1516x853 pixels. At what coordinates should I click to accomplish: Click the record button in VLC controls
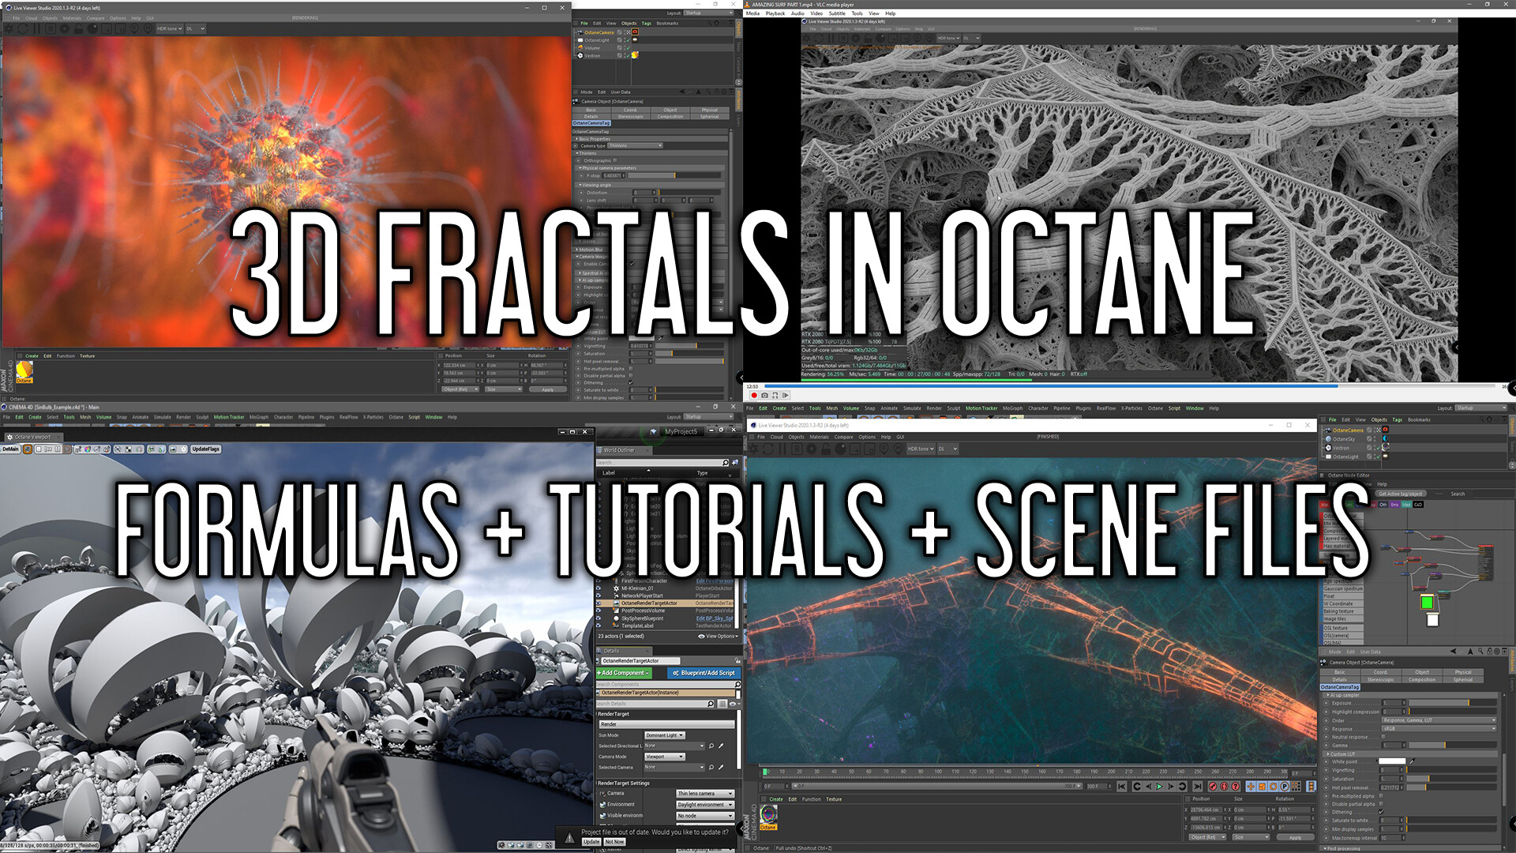tap(754, 395)
